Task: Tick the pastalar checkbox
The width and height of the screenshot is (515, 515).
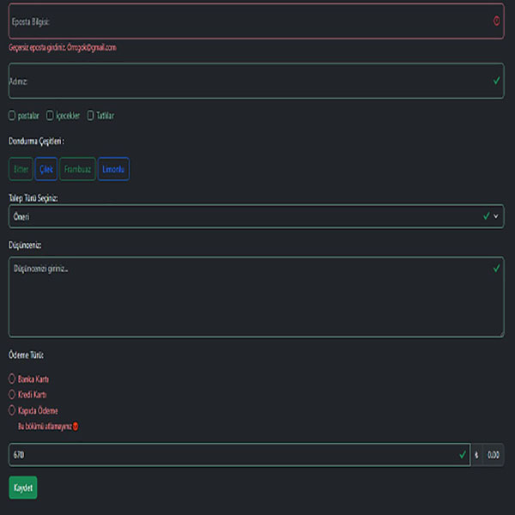Action: (x=12, y=116)
